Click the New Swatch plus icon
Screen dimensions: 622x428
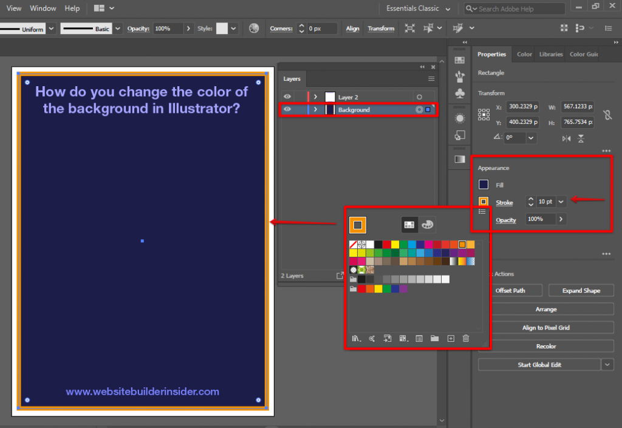pos(451,339)
